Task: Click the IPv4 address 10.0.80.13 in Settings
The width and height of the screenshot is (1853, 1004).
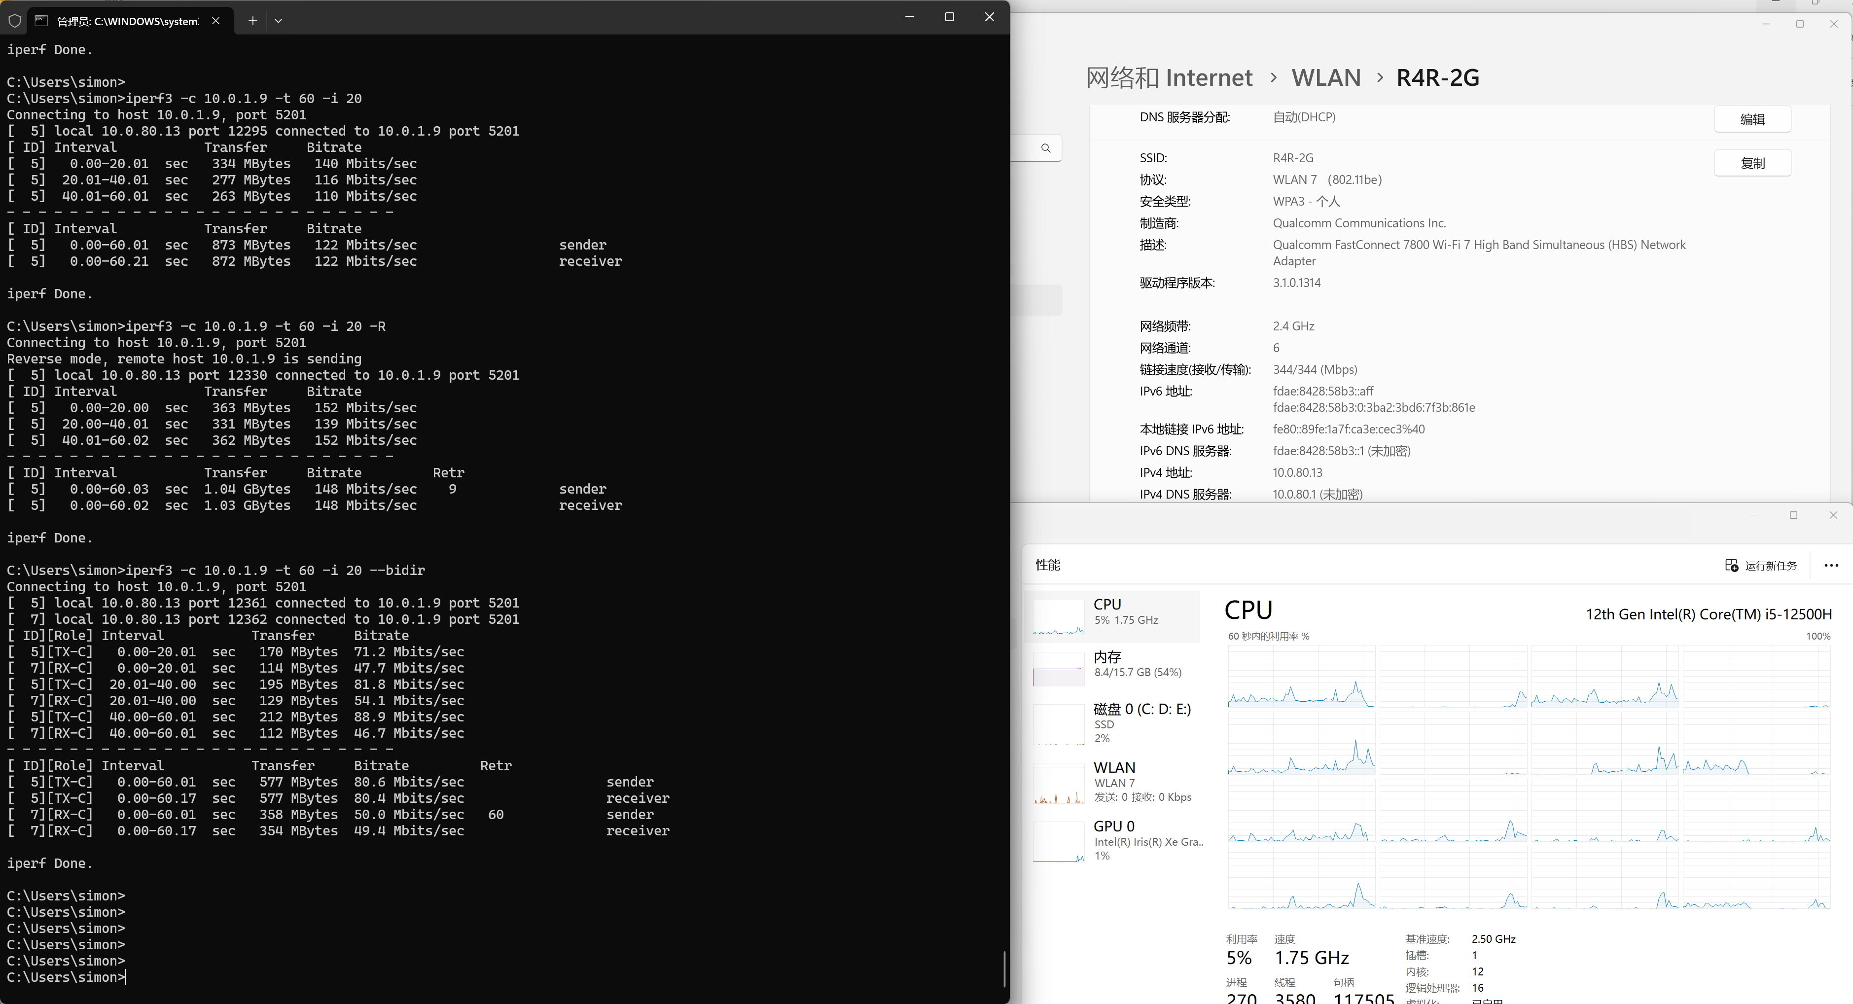Action: point(1298,472)
